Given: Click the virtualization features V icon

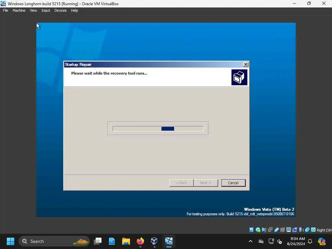Looking at the screenshot, I should [x=301, y=230].
